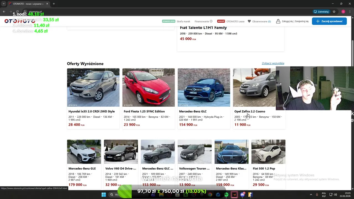The height and width of the screenshot is (199, 354).
Task: Click the user account icon
Action: coord(278,21)
